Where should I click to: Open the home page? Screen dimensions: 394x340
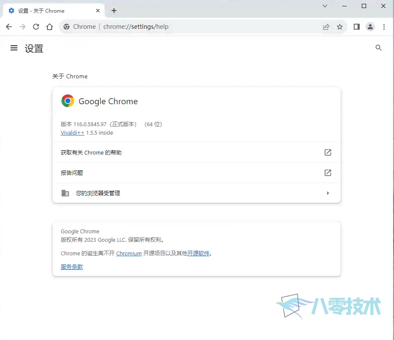[x=50, y=27]
